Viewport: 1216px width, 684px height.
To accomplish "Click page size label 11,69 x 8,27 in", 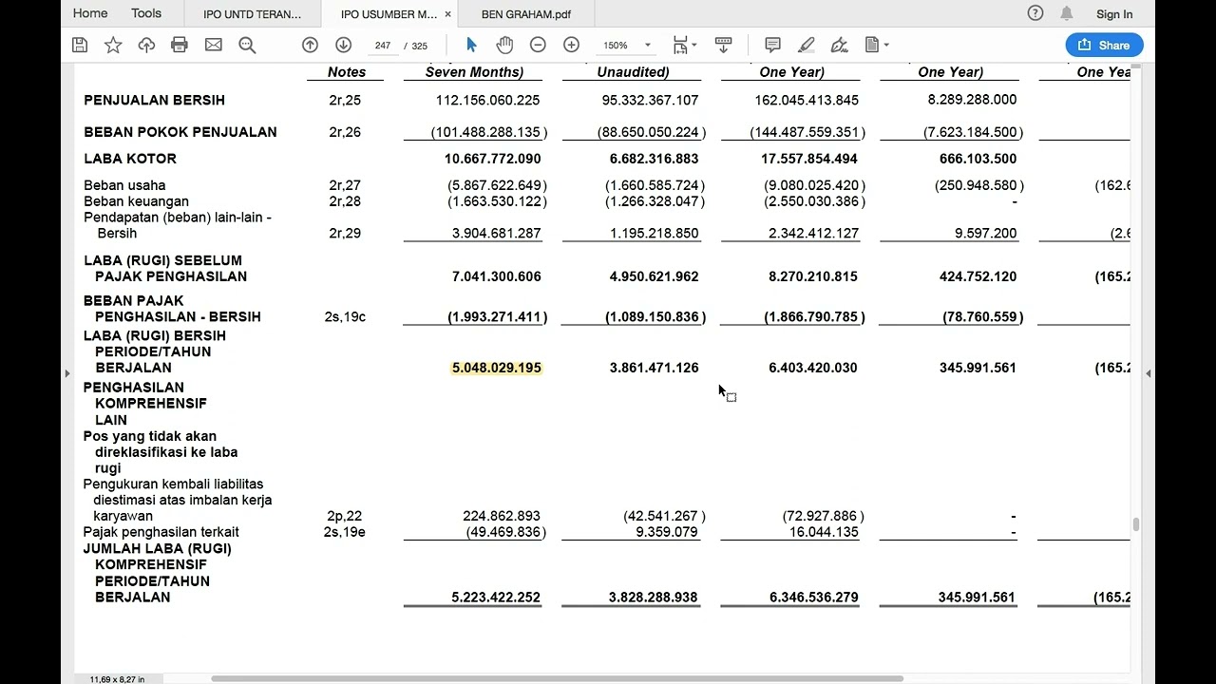I will coord(118,679).
